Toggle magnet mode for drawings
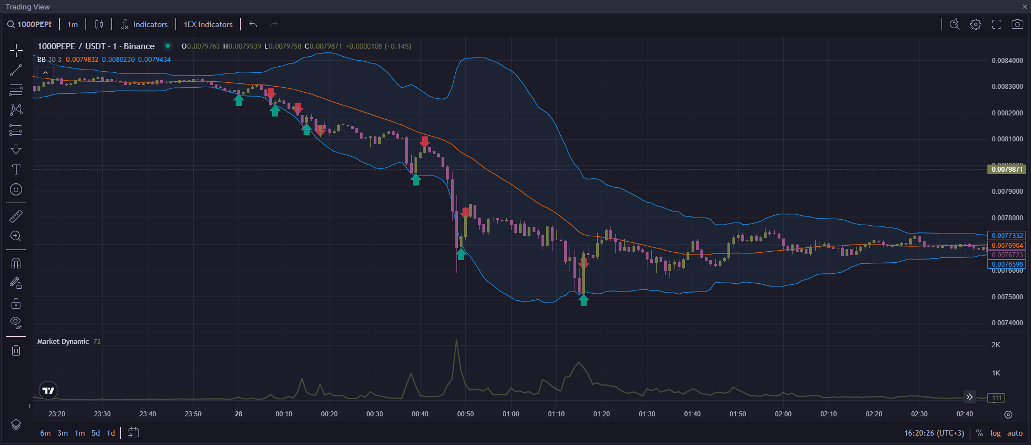 [x=16, y=263]
